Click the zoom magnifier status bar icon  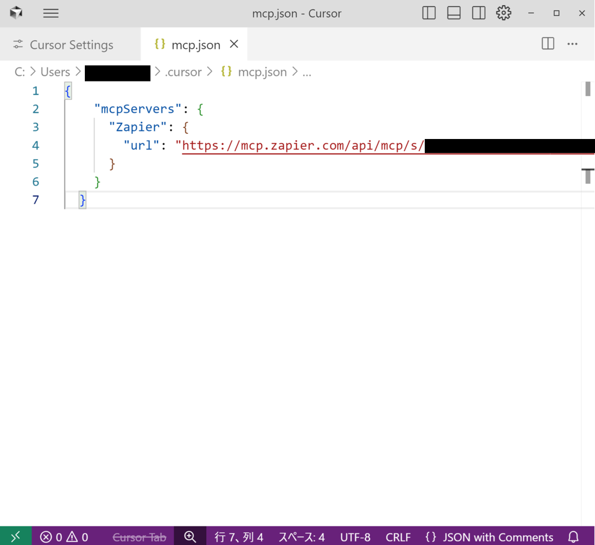coord(190,536)
